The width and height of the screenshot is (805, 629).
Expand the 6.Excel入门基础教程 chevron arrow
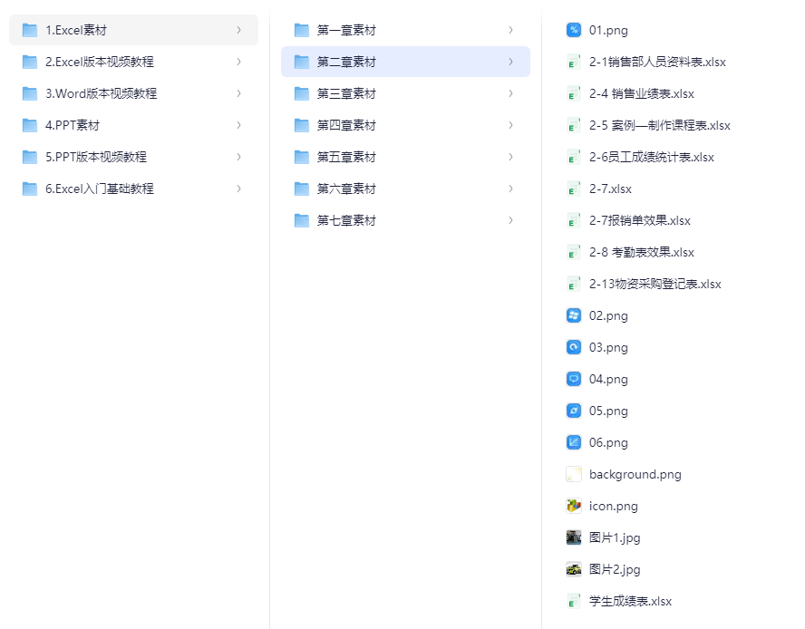(x=238, y=189)
